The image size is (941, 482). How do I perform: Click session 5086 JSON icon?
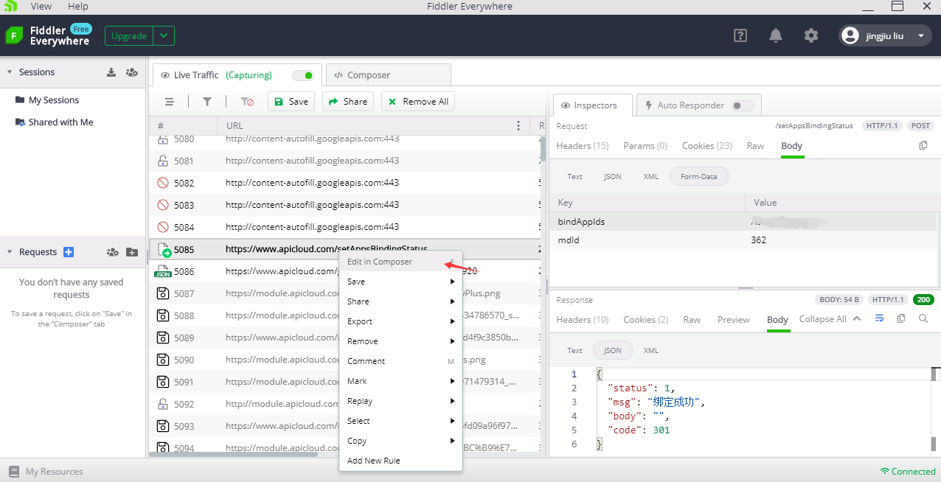pos(163,271)
